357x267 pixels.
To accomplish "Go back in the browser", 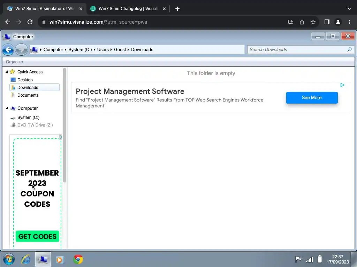I will (x=8, y=22).
